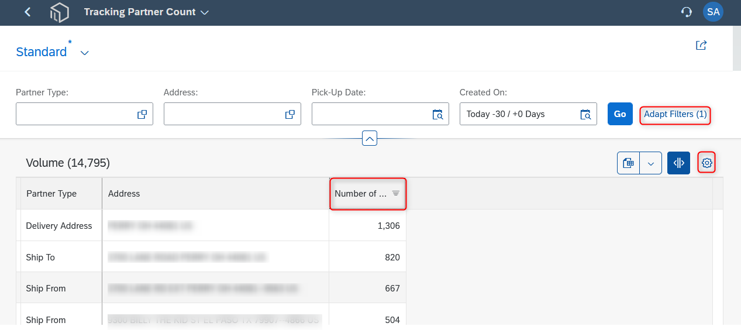Open table settings gear icon
741x333 pixels.
coord(707,163)
